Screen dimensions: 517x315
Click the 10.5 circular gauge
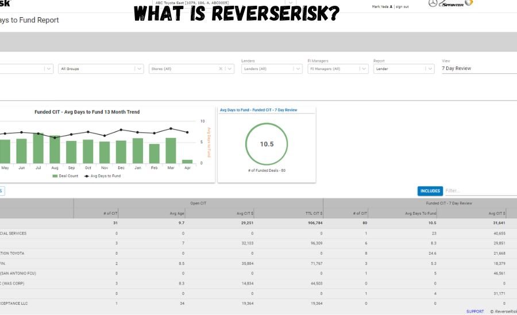[x=267, y=144]
